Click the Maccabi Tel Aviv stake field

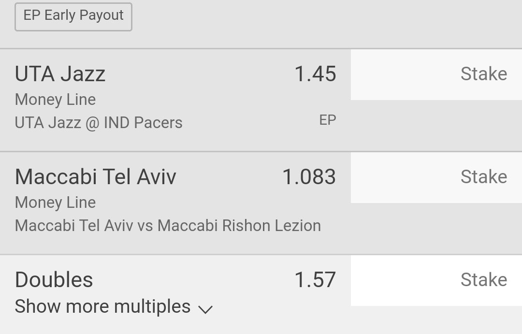click(436, 177)
